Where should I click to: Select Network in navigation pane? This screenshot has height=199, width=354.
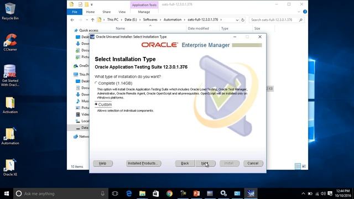[81, 137]
